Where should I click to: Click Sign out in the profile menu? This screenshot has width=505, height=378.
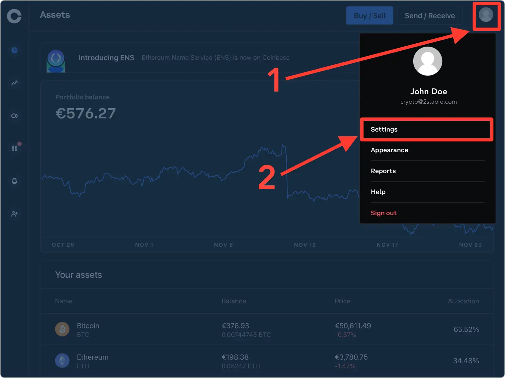point(384,213)
